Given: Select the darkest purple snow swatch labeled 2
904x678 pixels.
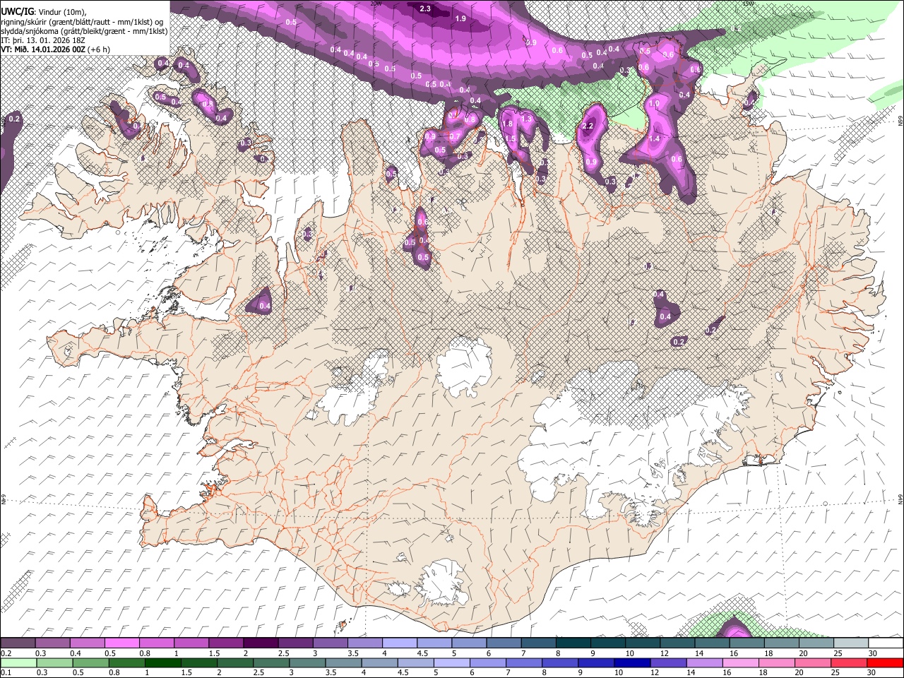Looking at the screenshot, I should (260, 643).
